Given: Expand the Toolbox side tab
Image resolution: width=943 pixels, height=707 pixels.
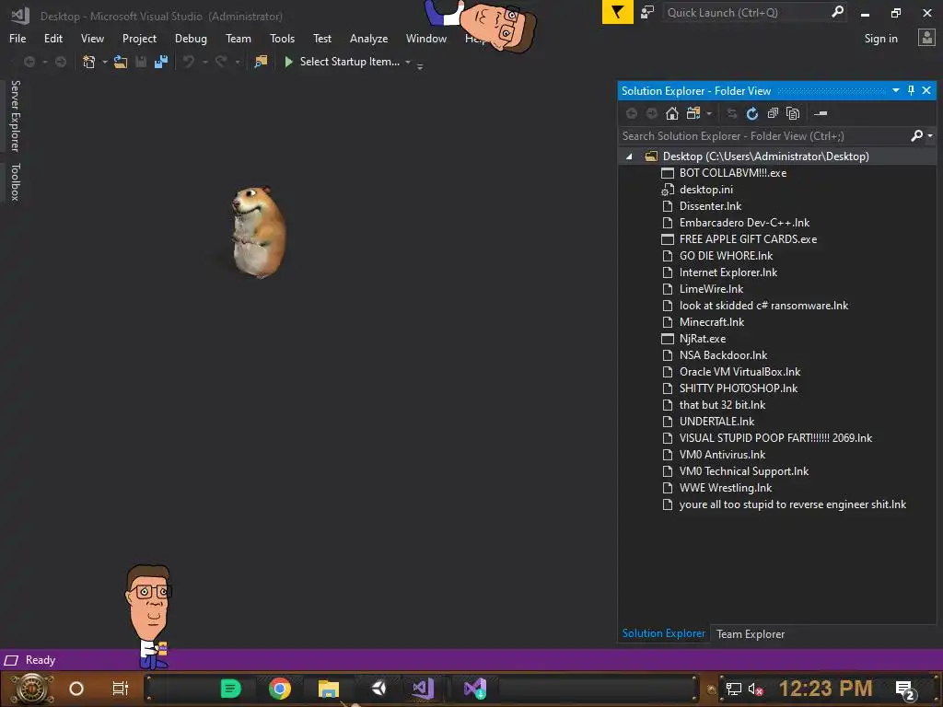Looking at the screenshot, I should 16,181.
